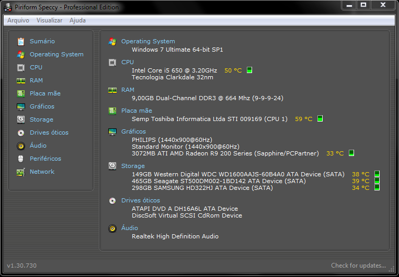Open the Gráficos heading link in the summary panel
The width and height of the screenshot is (399, 277).
pos(133,131)
